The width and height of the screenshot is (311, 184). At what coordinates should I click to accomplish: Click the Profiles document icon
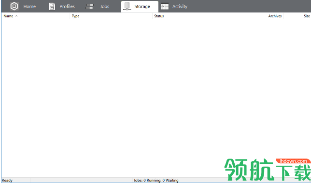pyautogui.click(x=52, y=7)
